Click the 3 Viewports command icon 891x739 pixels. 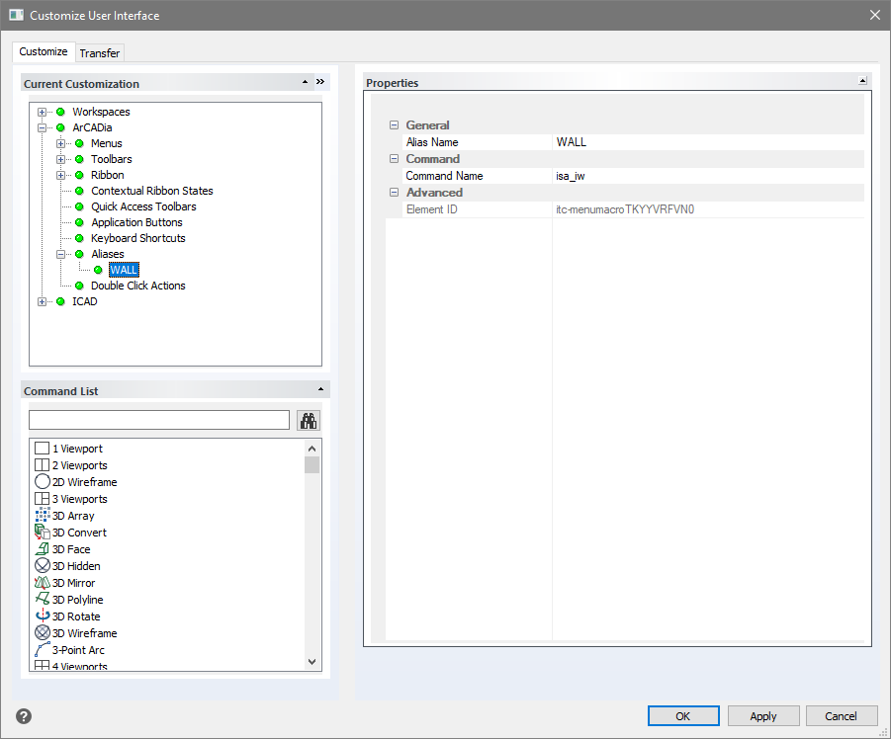43,498
